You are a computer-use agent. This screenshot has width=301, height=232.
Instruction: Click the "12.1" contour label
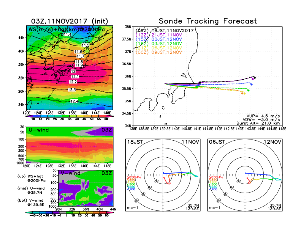click(x=75, y=77)
